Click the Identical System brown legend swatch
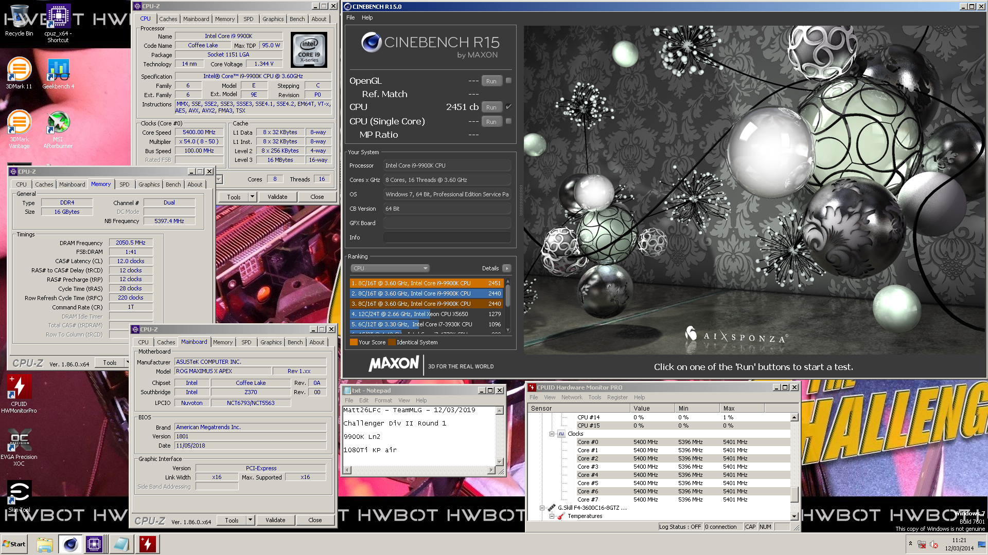This screenshot has height=555, width=988. pos(392,342)
